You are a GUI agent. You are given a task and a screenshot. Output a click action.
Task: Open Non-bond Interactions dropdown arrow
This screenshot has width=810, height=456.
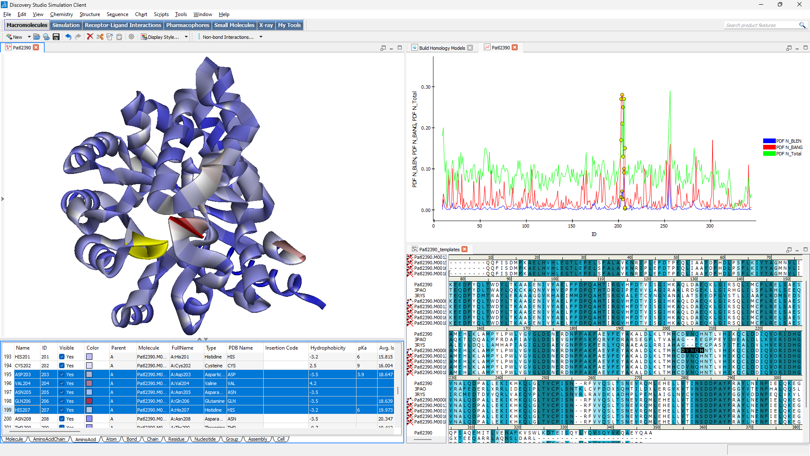click(x=261, y=37)
